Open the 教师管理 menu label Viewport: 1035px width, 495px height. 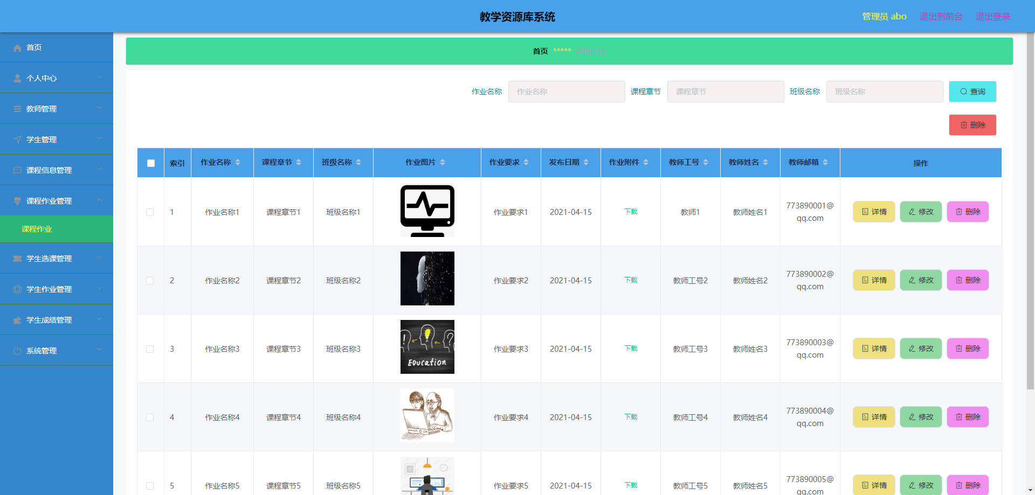(x=42, y=109)
